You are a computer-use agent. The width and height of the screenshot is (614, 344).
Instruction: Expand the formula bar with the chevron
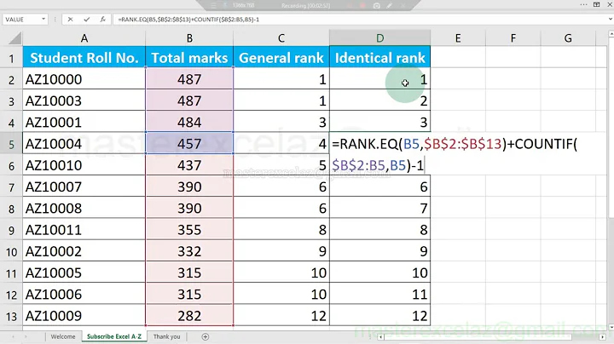(x=610, y=19)
